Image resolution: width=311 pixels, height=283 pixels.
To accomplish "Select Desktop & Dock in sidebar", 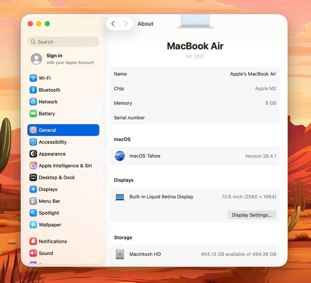I will click(x=63, y=178).
